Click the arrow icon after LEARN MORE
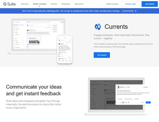The width and height of the screenshot is (159, 122). (136, 11)
